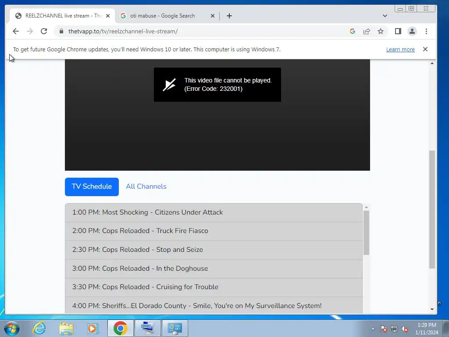Dismiss the Chrome update notification bar
The height and width of the screenshot is (337, 449).
(x=425, y=49)
